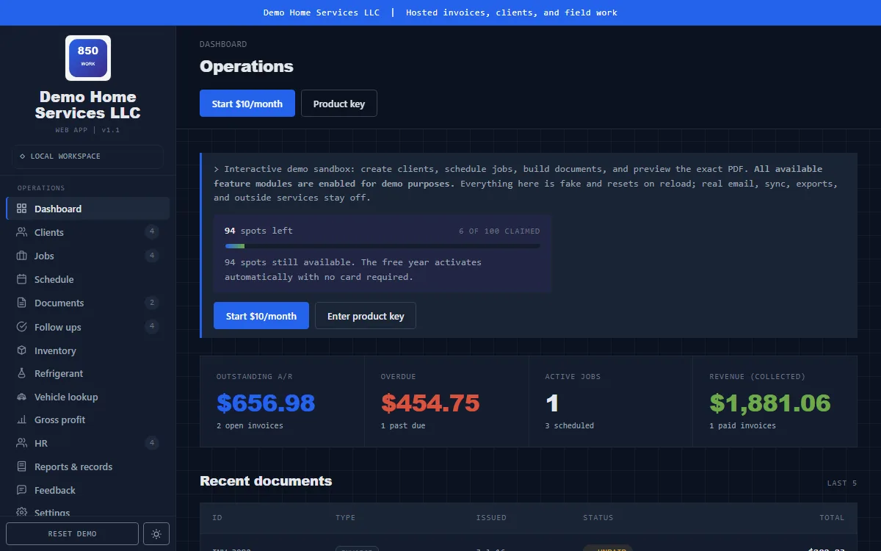Click the Reset Demo button
Viewport: 881px width, 551px height.
pos(72,534)
